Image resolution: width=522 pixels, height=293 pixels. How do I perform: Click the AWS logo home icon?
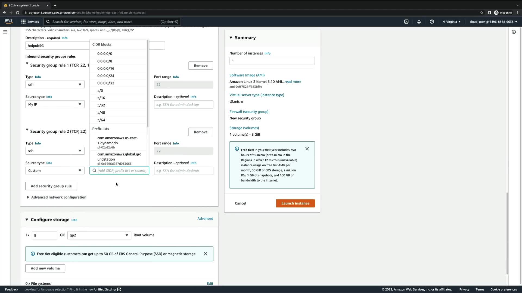coord(8,21)
